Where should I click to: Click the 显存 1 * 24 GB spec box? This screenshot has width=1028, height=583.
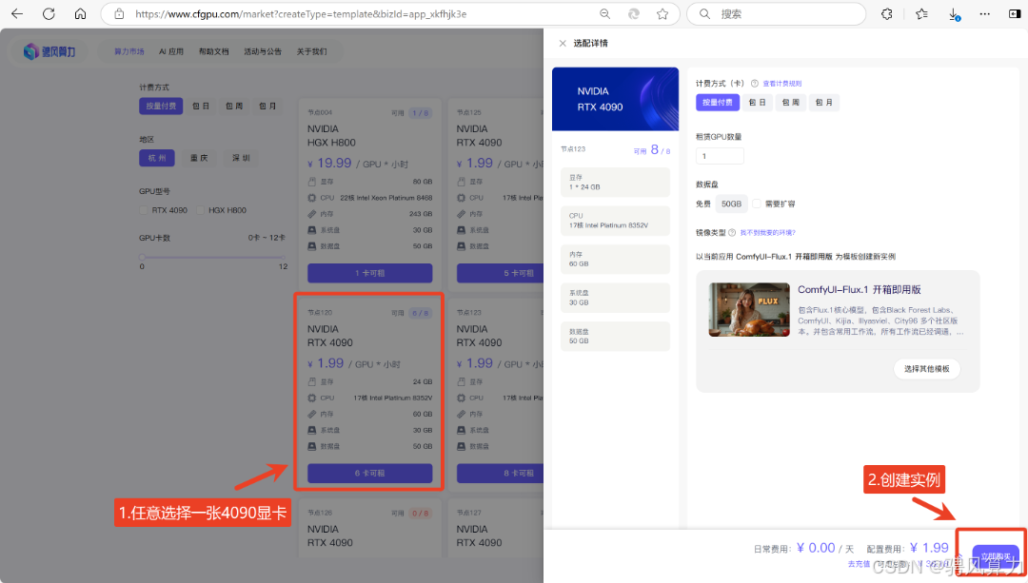click(x=615, y=182)
